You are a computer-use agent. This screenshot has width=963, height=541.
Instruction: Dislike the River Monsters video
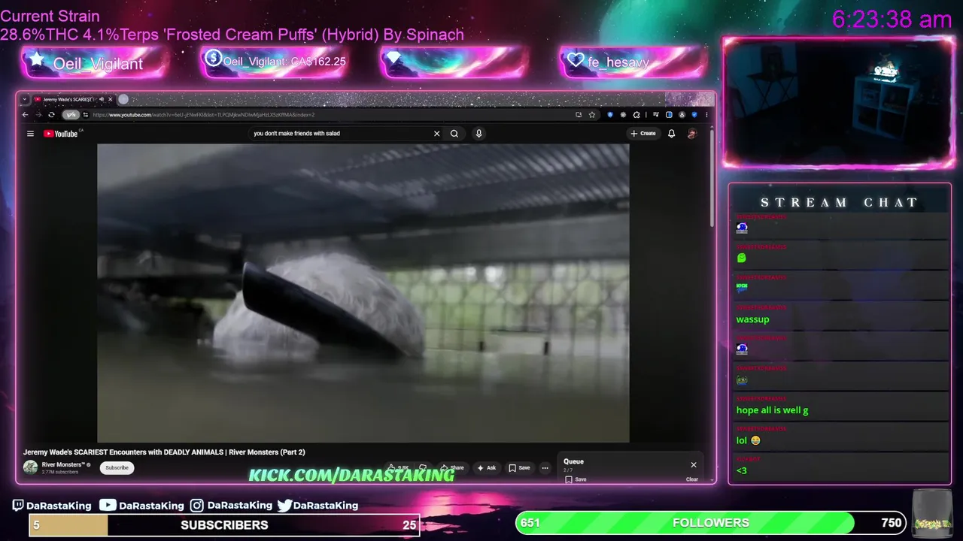[x=423, y=467]
